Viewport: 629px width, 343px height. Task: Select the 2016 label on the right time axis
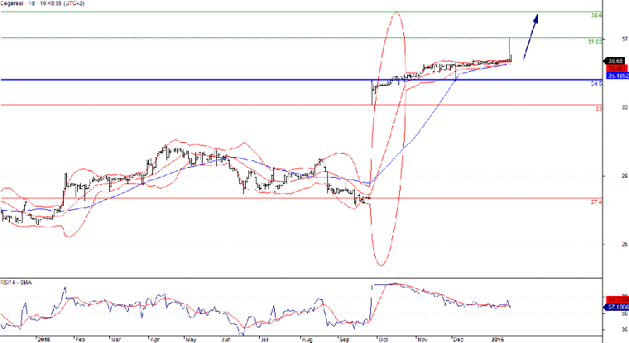click(x=497, y=339)
